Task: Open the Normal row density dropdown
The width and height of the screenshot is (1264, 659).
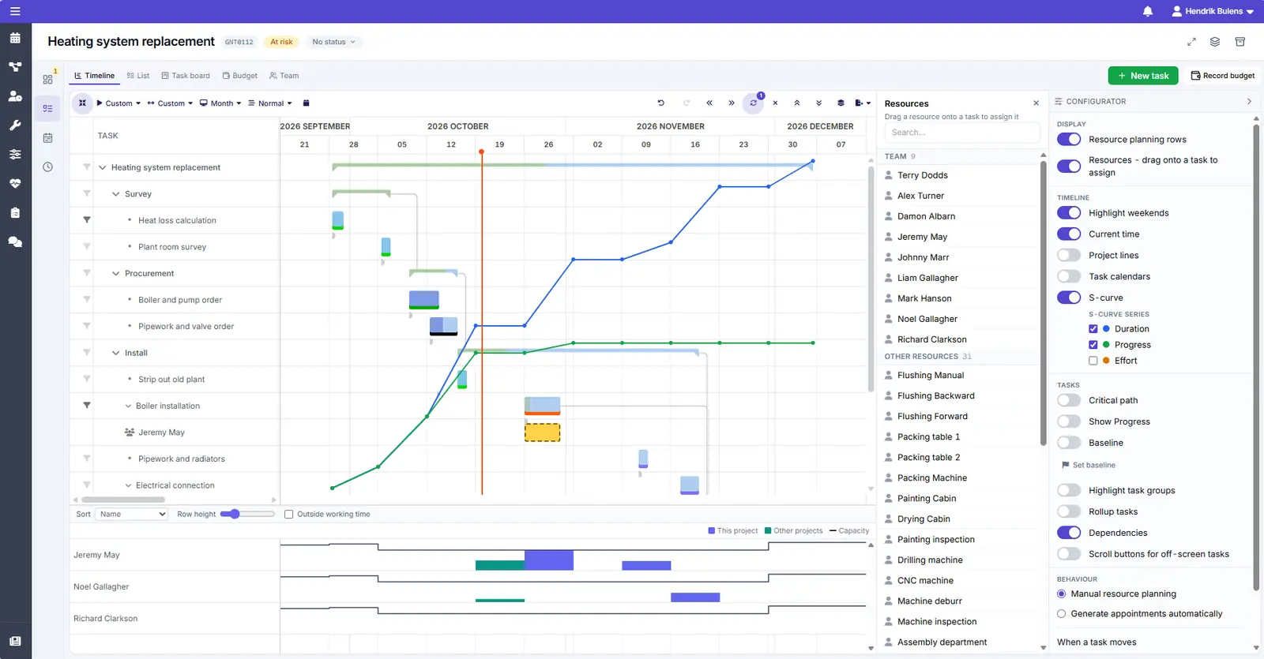Action: coord(270,103)
